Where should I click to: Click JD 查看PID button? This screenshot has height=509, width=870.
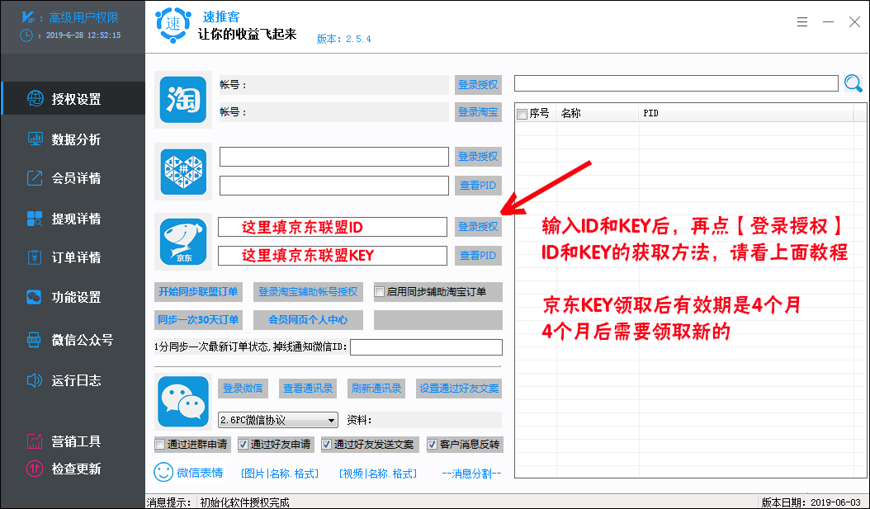478,256
